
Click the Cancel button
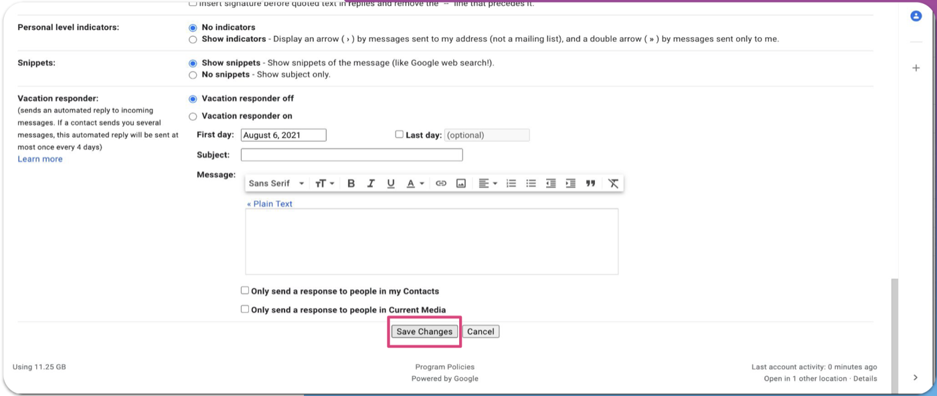[481, 331]
